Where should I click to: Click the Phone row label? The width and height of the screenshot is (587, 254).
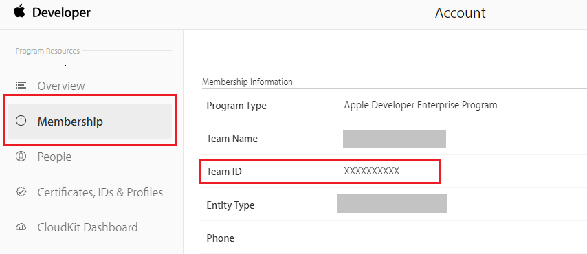[x=220, y=238]
